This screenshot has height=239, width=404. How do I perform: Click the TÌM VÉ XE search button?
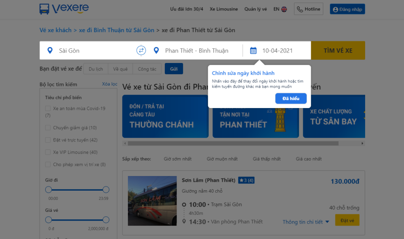coord(338,50)
